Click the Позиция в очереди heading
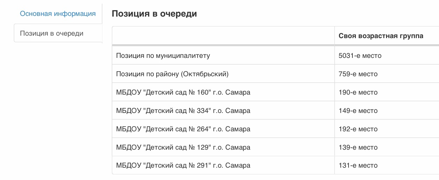 click(x=154, y=14)
